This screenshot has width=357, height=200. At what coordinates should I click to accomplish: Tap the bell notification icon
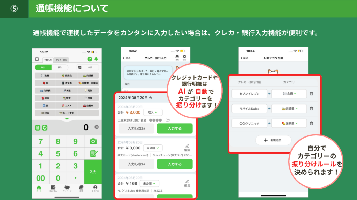(x=96, y=59)
